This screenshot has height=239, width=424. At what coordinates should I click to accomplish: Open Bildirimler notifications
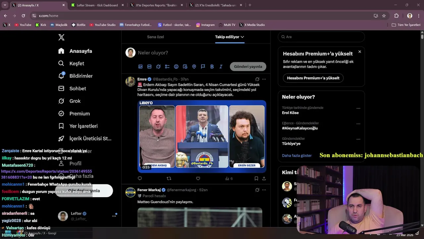pyautogui.click(x=76, y=76)
